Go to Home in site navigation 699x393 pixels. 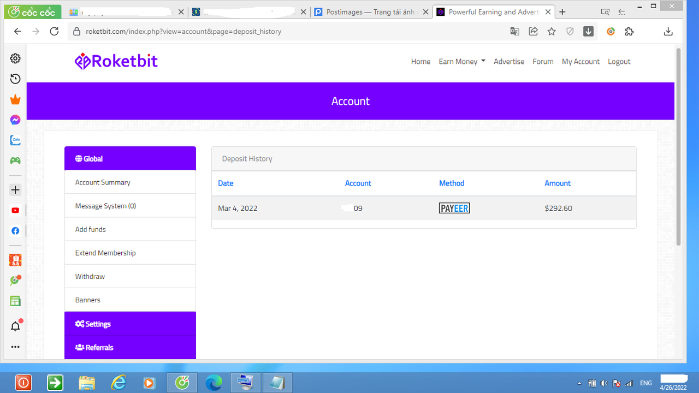click(420, 62)
